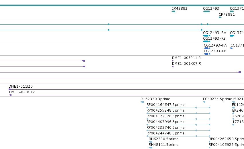Click the CR43882 gene label

[x=179, y=9]
